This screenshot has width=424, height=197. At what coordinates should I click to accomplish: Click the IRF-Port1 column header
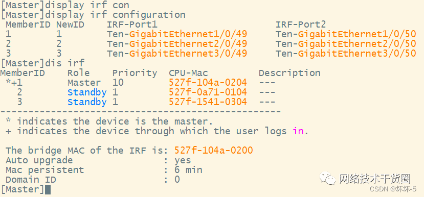132,24
